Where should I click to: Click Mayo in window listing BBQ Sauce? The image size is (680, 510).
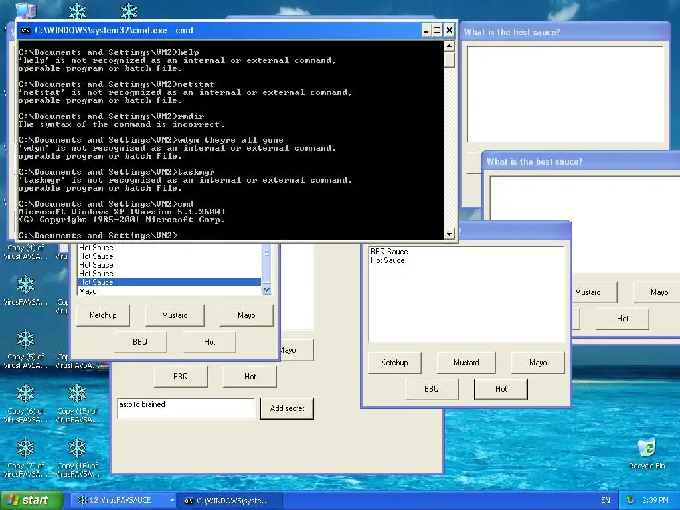(x=538, y=363)
